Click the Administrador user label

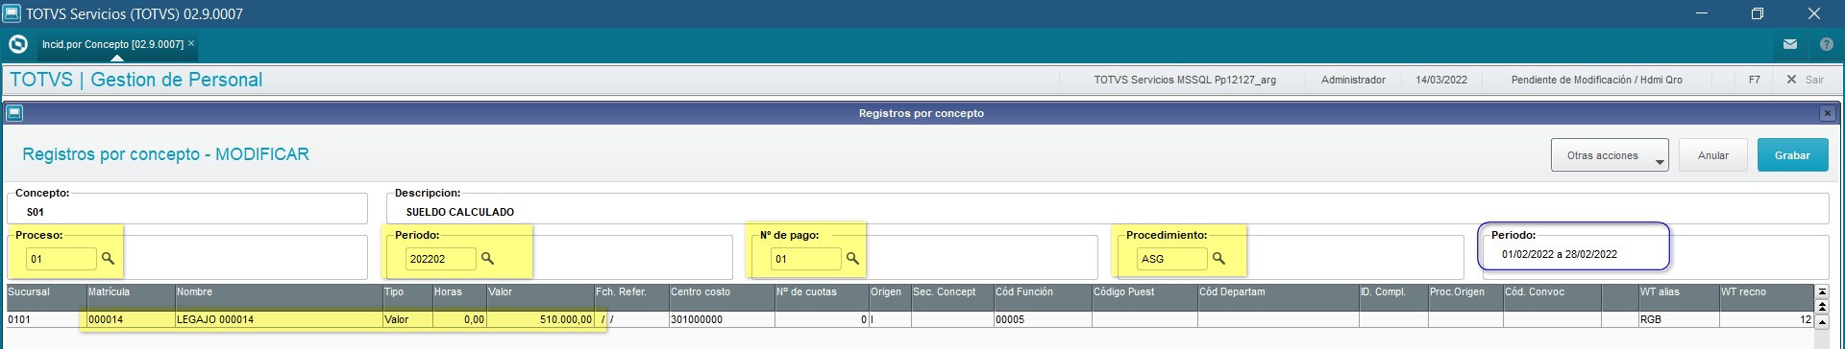click(x=1353, y=80)
